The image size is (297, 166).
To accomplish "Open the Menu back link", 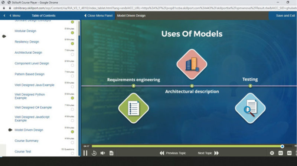I will coord(15,16).
